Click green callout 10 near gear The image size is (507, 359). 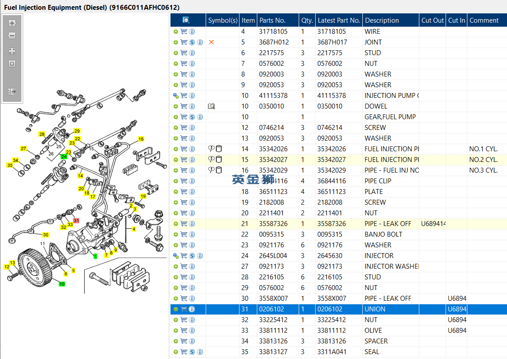pos(62,284)
